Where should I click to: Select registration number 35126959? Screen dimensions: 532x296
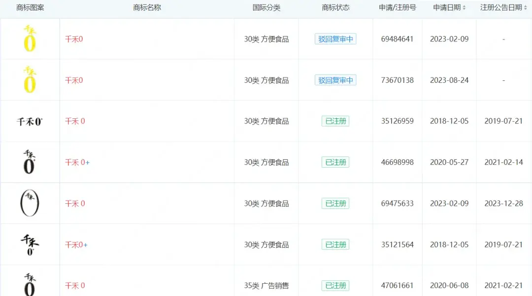pos(398,121)
